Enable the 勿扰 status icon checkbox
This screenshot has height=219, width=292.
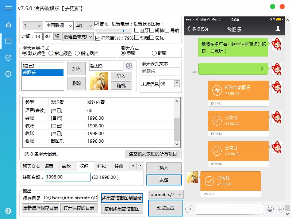tap(152, 38)
